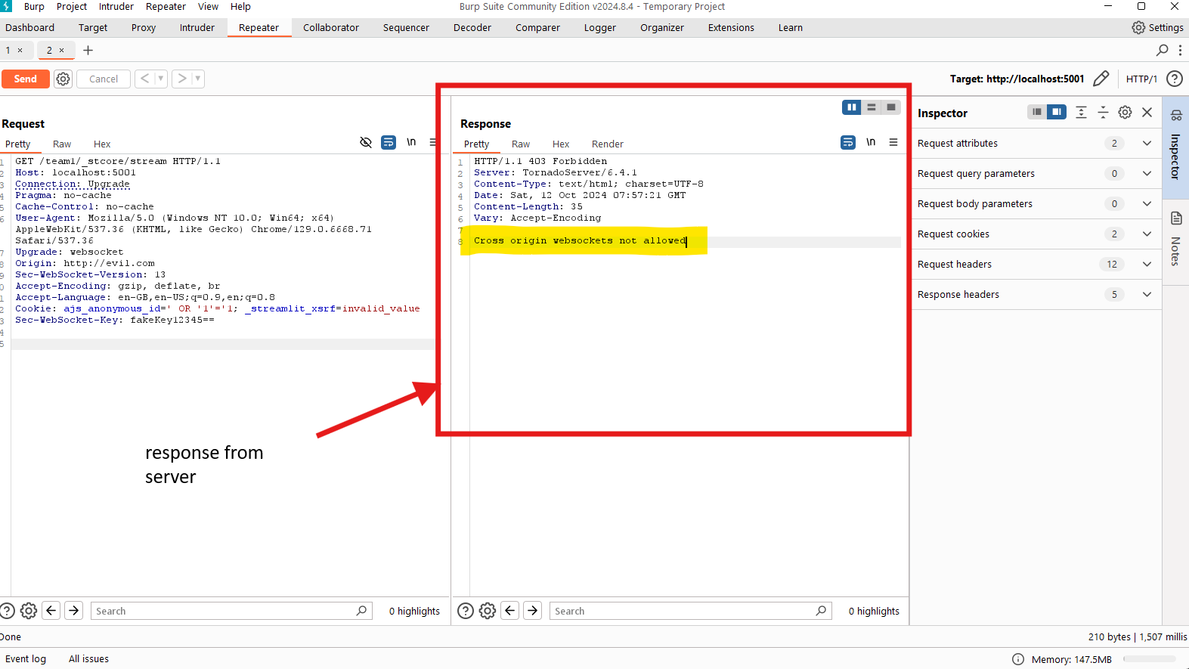Toggle hide non-printable characters eye icon in Request
The width and height of the screenshot is (1189, 669).
tap(366, 142)
